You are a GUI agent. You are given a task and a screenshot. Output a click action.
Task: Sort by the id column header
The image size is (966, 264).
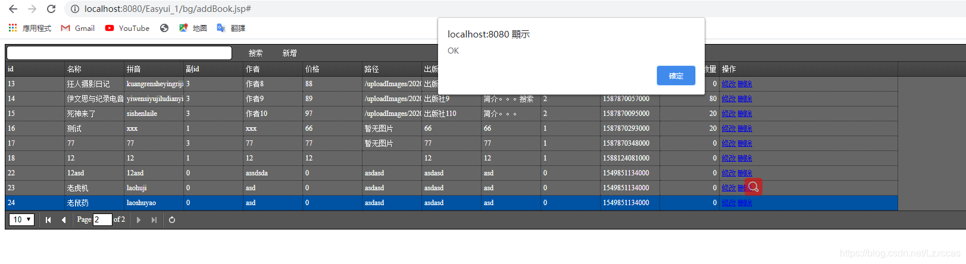tap(35, 69)
